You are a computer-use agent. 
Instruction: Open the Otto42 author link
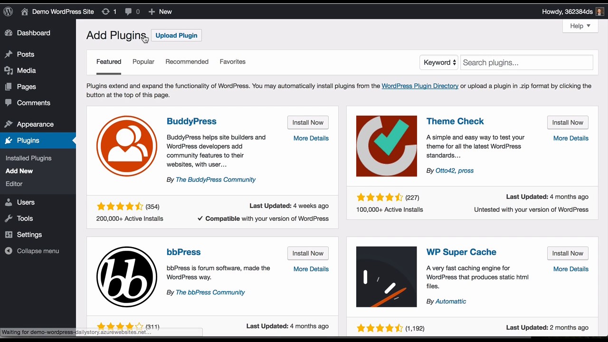coord(445,171)
